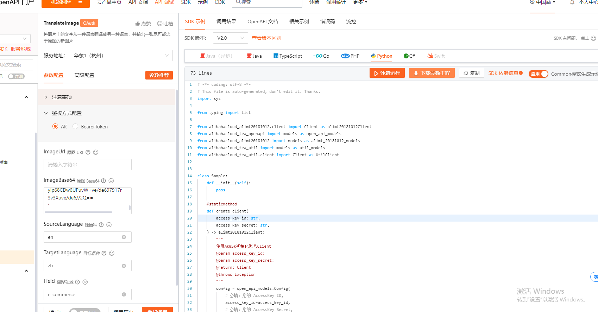Open the SDK version V2.0 dropdown
The width and height of the screenshot is (598, 312).
point(230,38)
